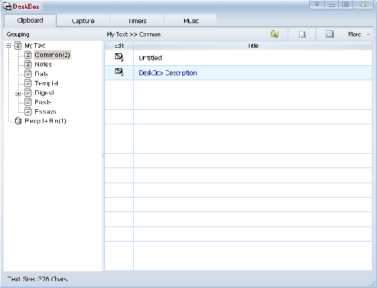Open the title bar dropdown arrow menu

coord(317,5)
